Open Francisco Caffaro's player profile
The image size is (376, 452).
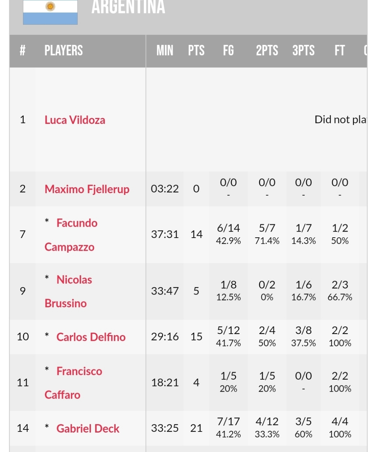click(74, 383)
